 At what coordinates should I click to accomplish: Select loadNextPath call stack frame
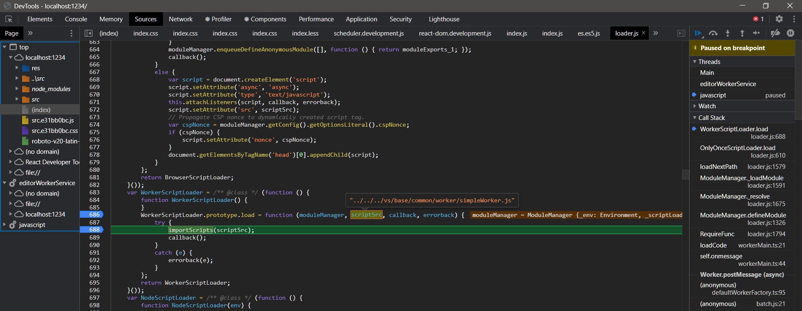point(742,167)
